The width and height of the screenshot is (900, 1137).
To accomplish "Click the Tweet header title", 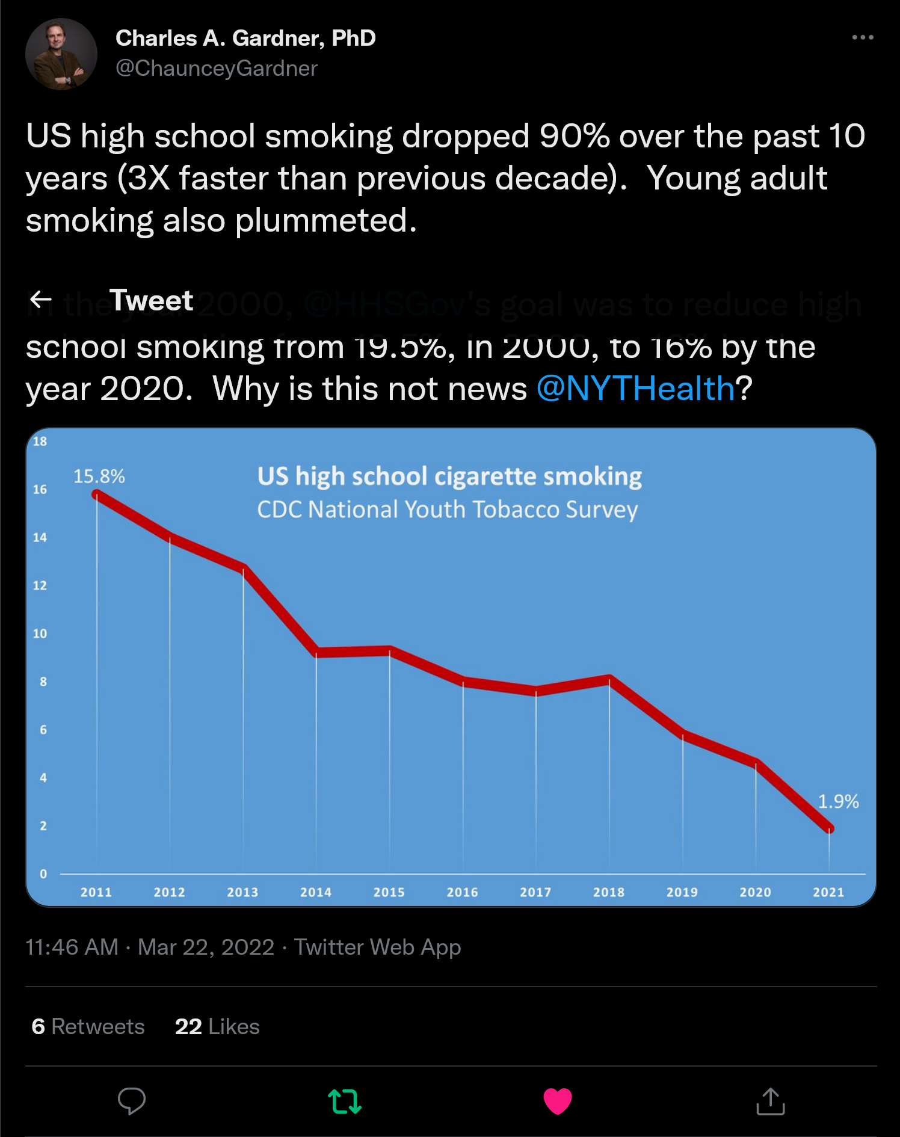I will pyautogui.click(x=151, y=300).
